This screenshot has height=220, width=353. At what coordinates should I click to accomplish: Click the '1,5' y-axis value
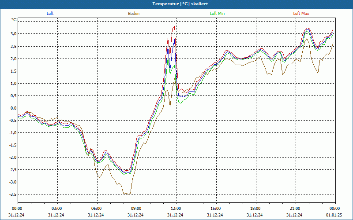[14, 71]
